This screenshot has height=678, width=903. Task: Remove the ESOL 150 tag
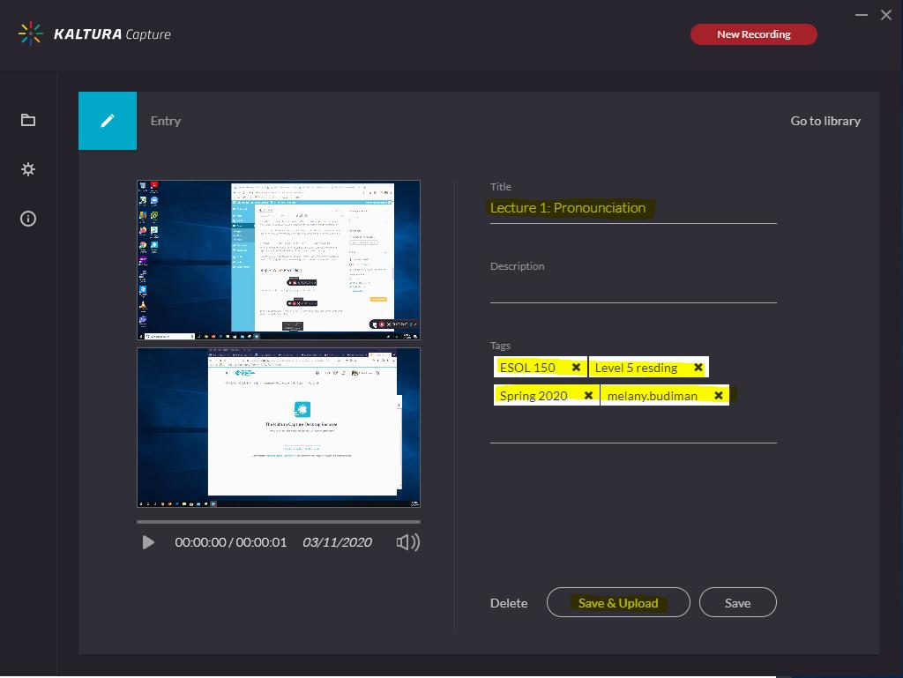(577, 367)
